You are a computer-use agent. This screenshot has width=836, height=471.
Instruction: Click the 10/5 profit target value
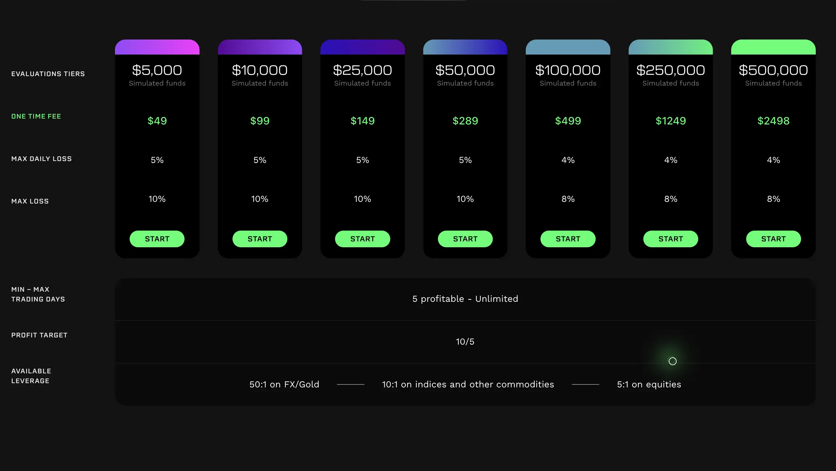[465, 342]
